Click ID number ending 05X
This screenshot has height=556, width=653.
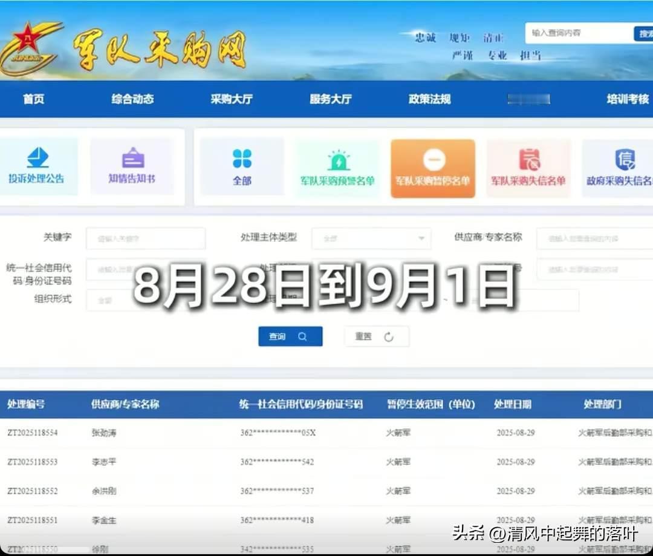point(278,433)
